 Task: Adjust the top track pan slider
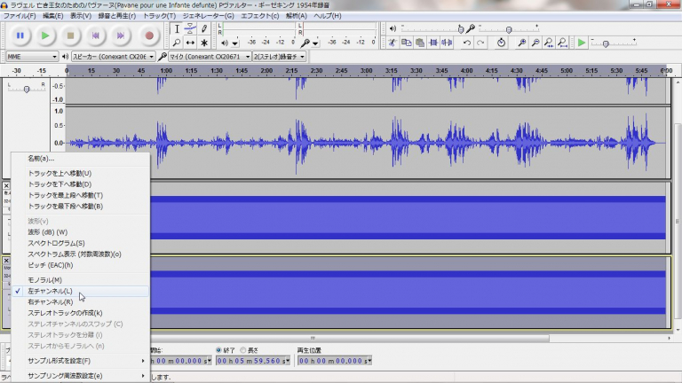pos(27,89)
